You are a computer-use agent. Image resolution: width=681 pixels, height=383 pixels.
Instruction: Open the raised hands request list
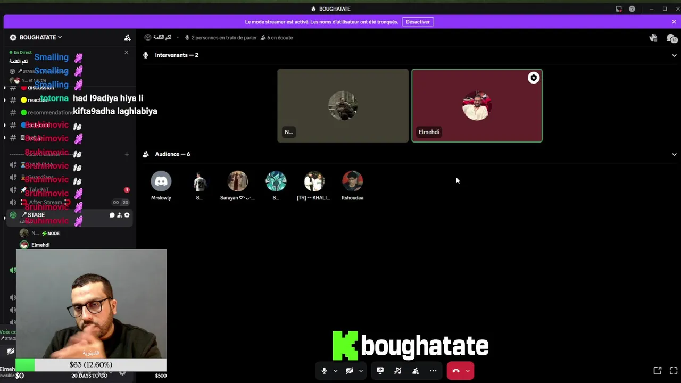pyautogui.click(x=653, y=38)
